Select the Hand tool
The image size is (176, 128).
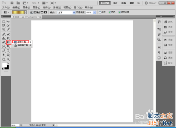pos(4,59)
